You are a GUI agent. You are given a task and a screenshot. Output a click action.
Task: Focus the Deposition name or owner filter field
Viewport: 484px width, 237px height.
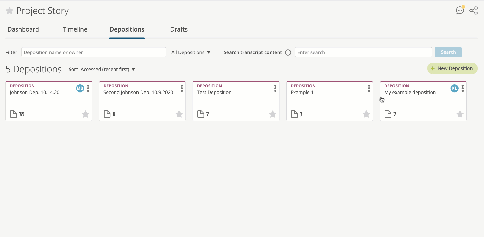click(94, 52)
